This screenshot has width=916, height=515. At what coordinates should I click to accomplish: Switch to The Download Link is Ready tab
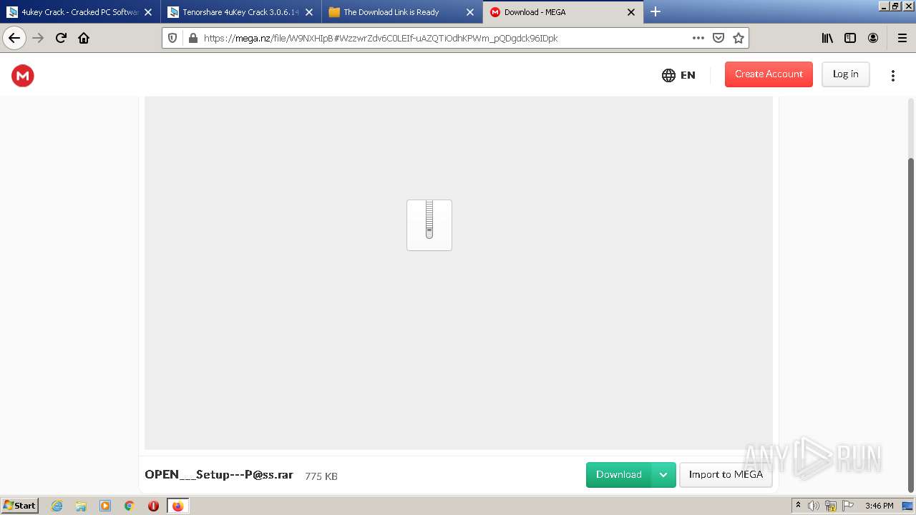click(x=401, y=12)
